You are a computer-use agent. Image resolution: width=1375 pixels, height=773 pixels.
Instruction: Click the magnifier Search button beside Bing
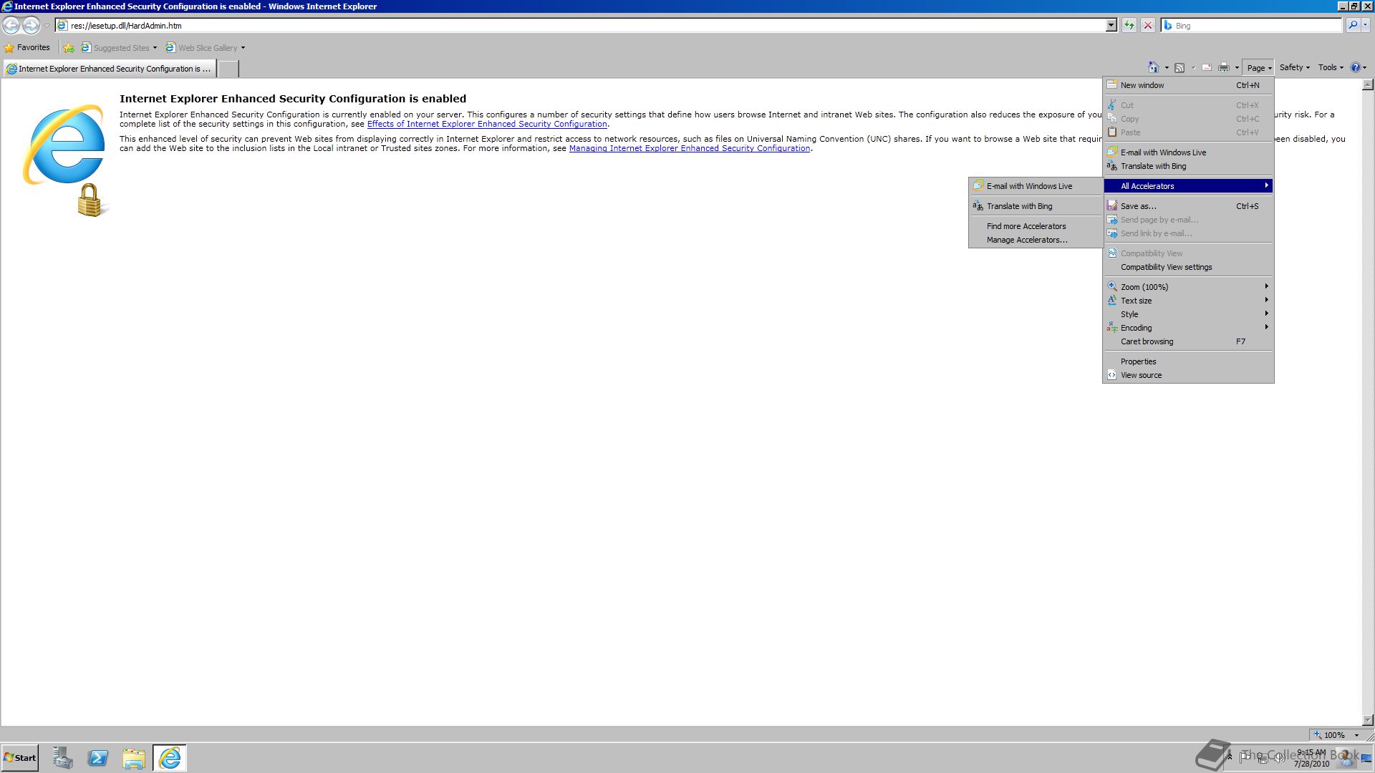coord(1352,26)
